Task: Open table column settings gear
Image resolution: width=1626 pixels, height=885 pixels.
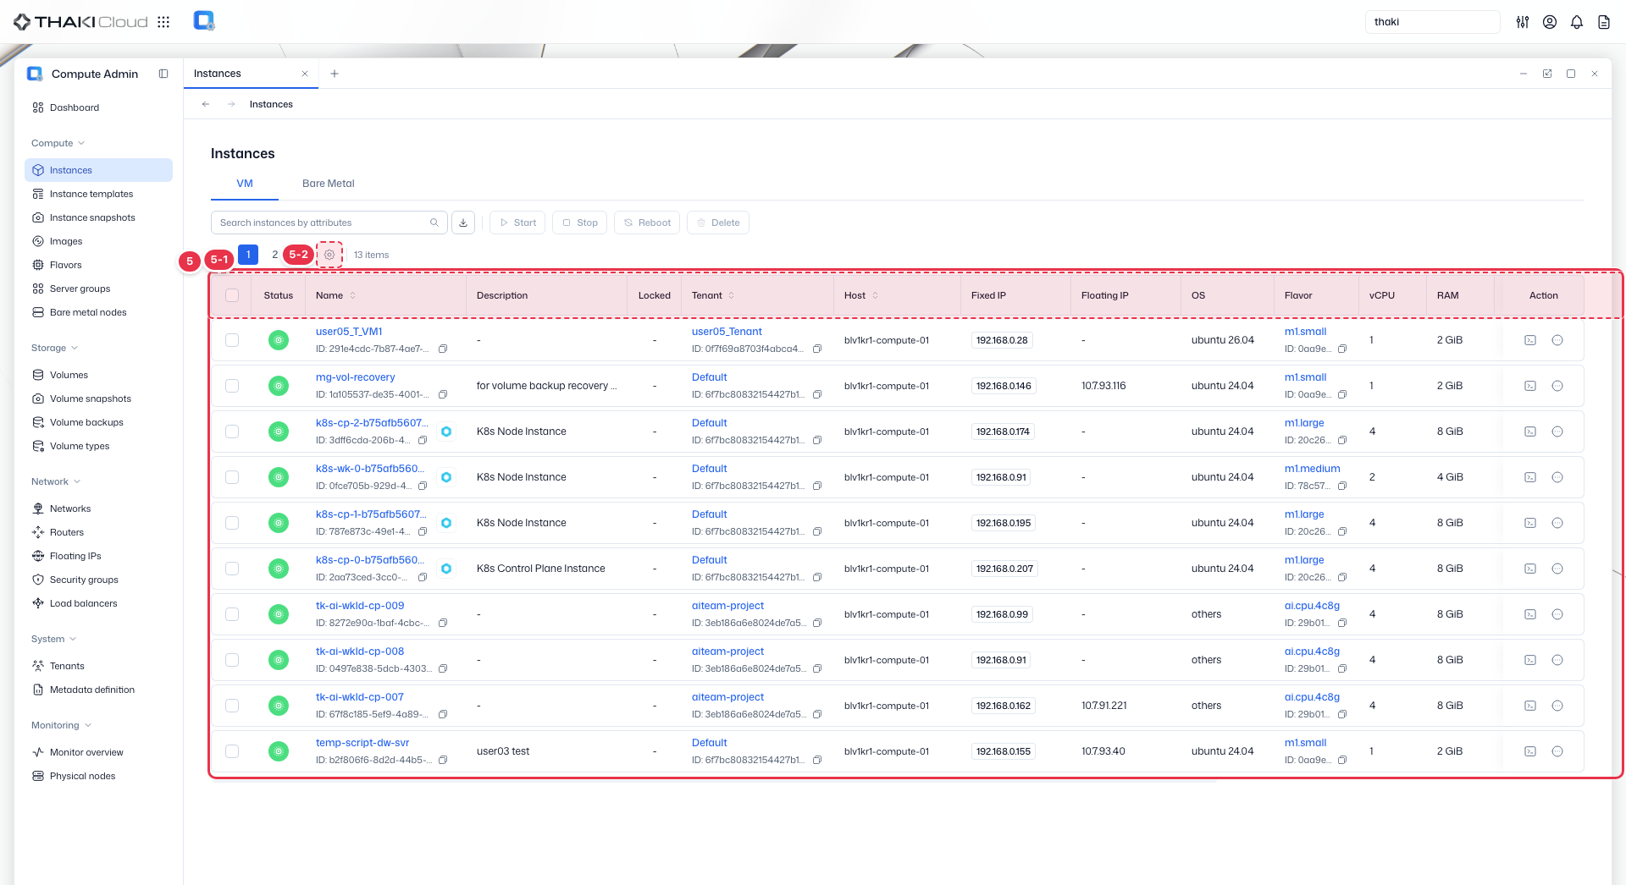Action: pyautogui.click(x=329, y=255)
